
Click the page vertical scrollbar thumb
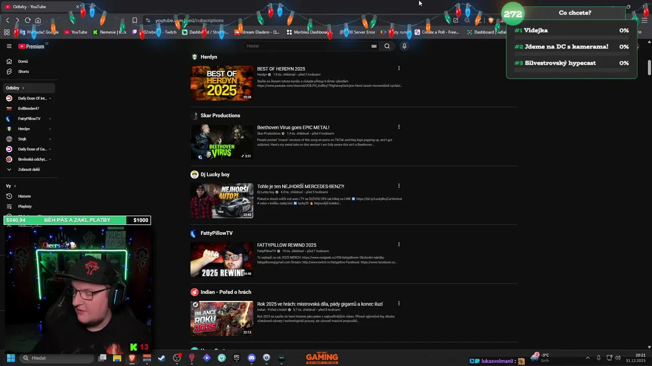(x=649, y=68)
